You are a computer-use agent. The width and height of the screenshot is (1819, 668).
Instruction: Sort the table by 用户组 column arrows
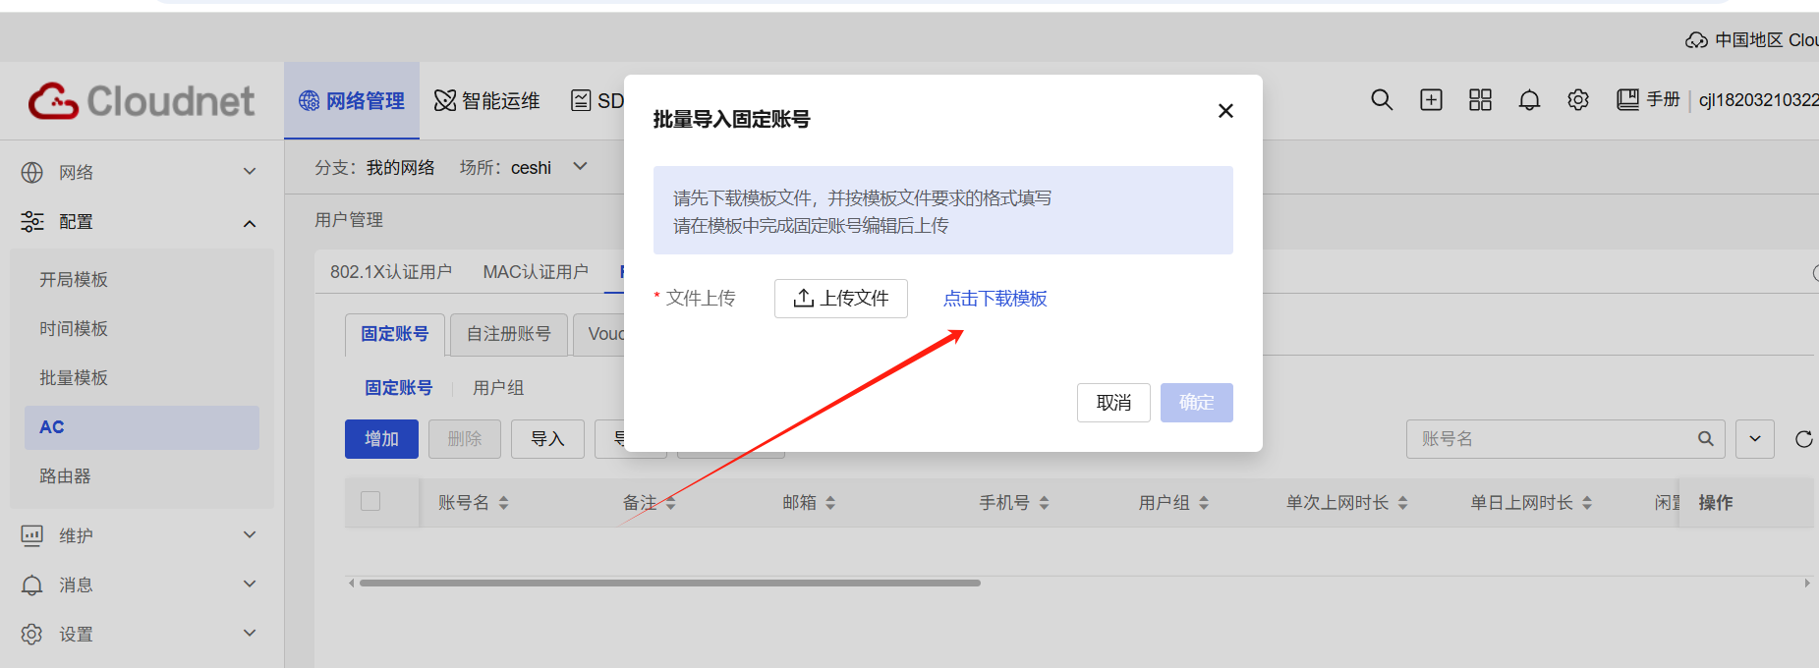click(1204, 503)
